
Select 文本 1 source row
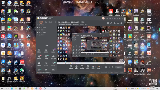46,27
